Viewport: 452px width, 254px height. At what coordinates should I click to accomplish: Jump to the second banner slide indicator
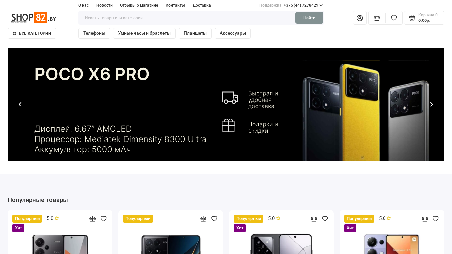[x=217, y=158]
